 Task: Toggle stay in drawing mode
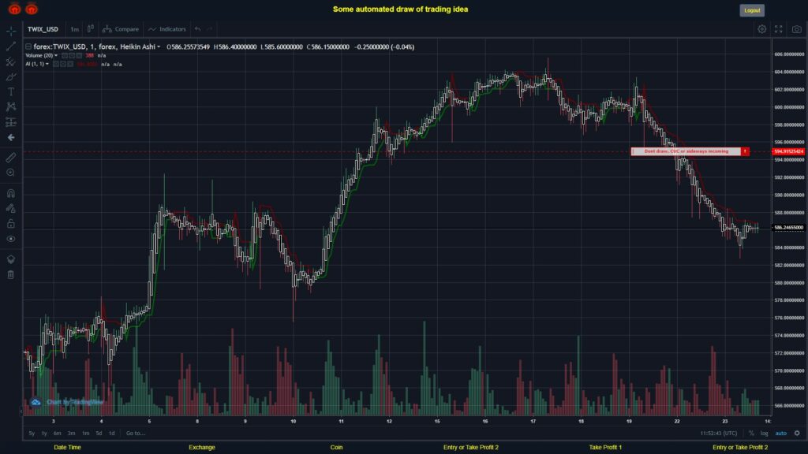(x=11, y=208)
